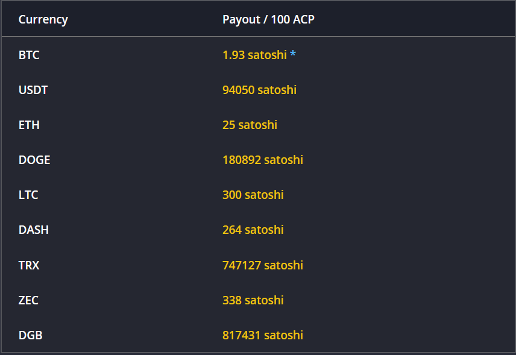This screenshot has height=355, width=516.
Task: Select the DGB currency label
Action: point(30,335)
